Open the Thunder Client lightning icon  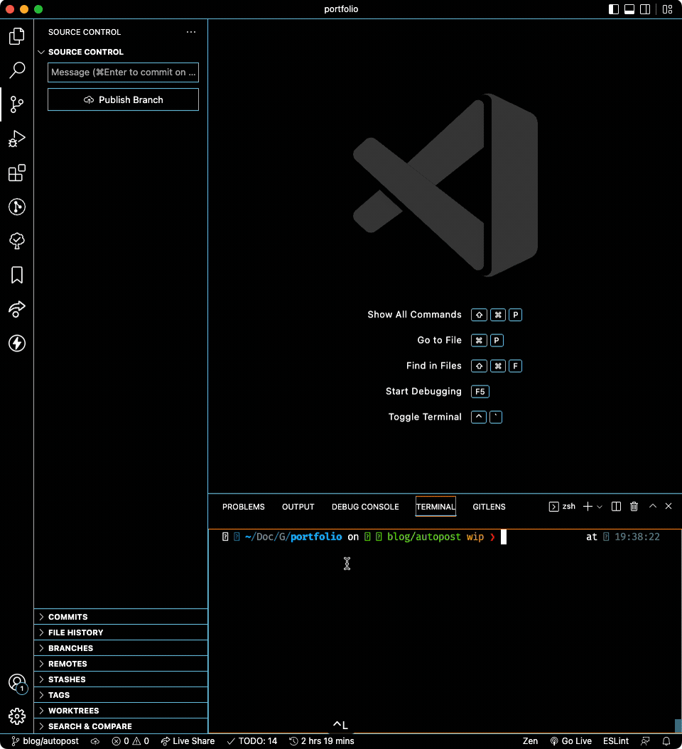(x=16, y=343)
